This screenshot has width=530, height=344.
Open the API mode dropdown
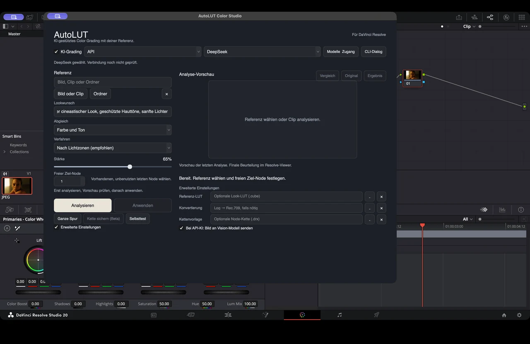click(143, 52)
